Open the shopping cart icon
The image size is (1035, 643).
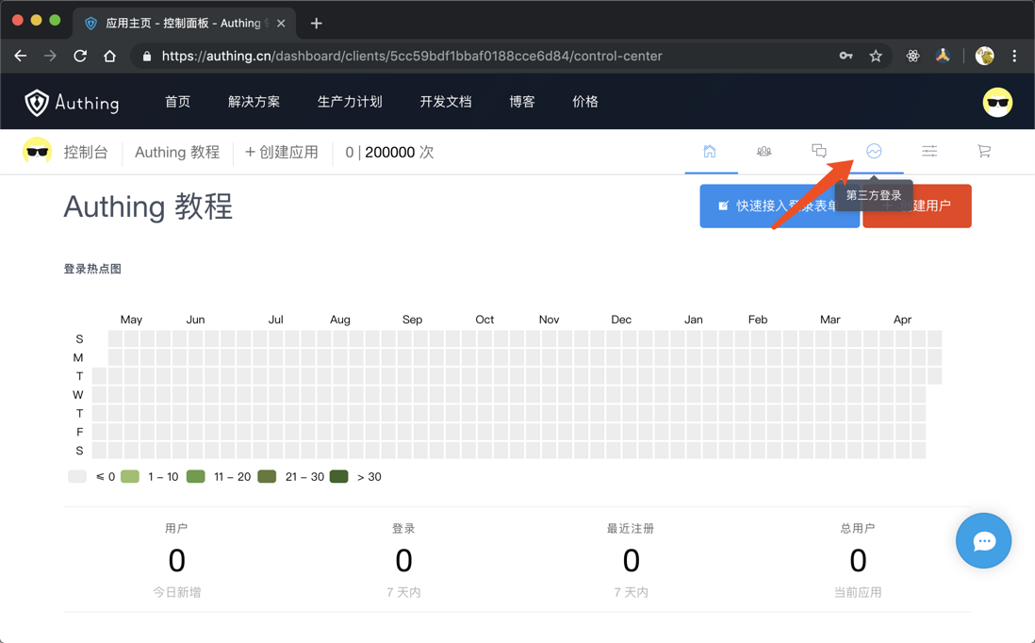click(x=984, y=151)
